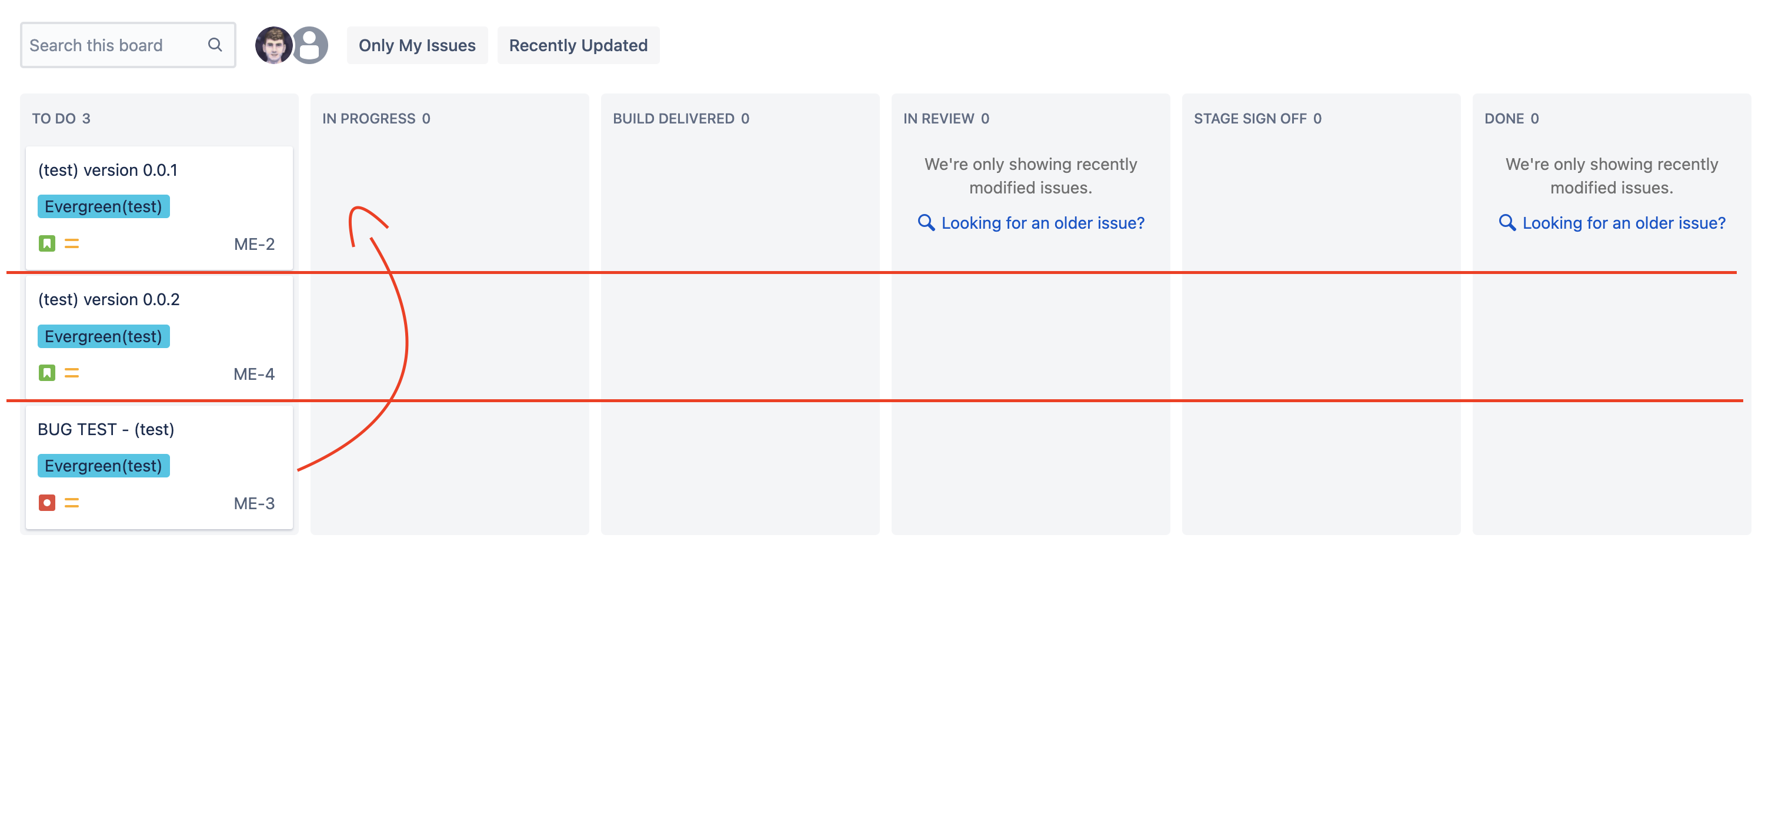
Task: Click the magnifier icon in the In Review column
Action: (x=926, y=223)
